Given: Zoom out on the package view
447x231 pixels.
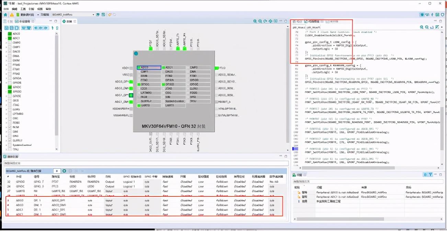Looking at the screenshot, I should [x=260, y=21].
